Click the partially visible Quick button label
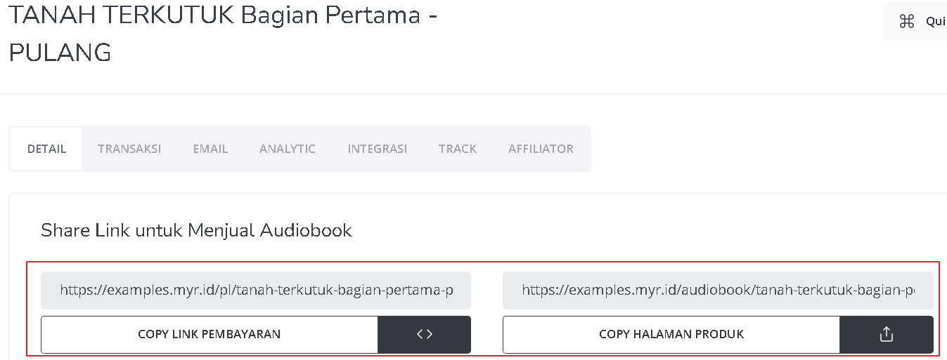The image size is (947, 360). pos(936,22)
